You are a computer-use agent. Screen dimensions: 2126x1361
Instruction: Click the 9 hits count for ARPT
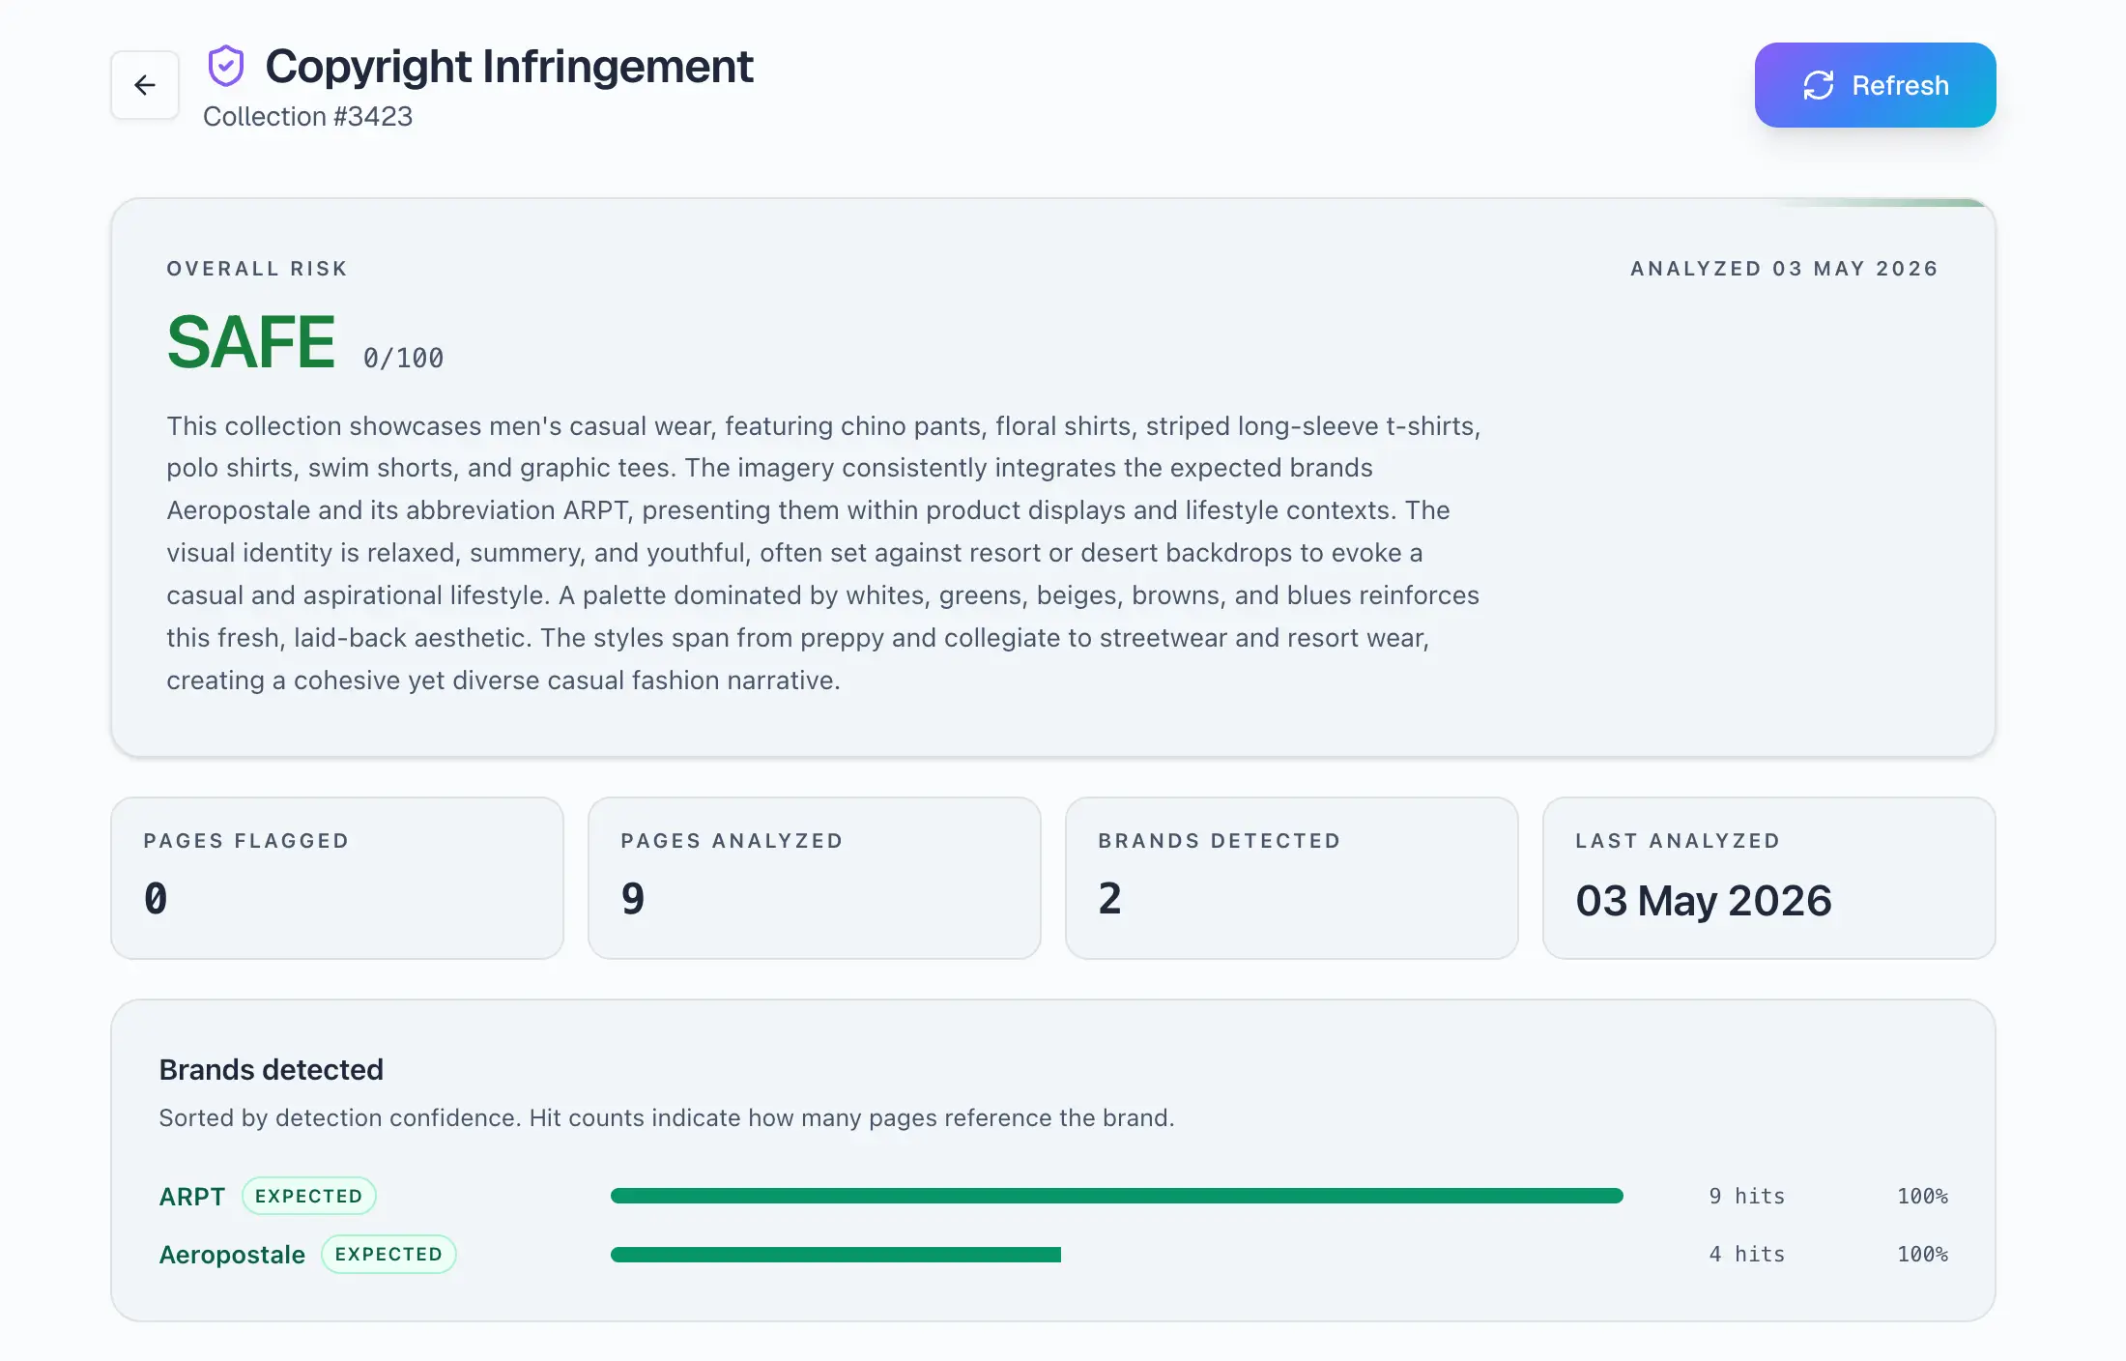1746,1197
